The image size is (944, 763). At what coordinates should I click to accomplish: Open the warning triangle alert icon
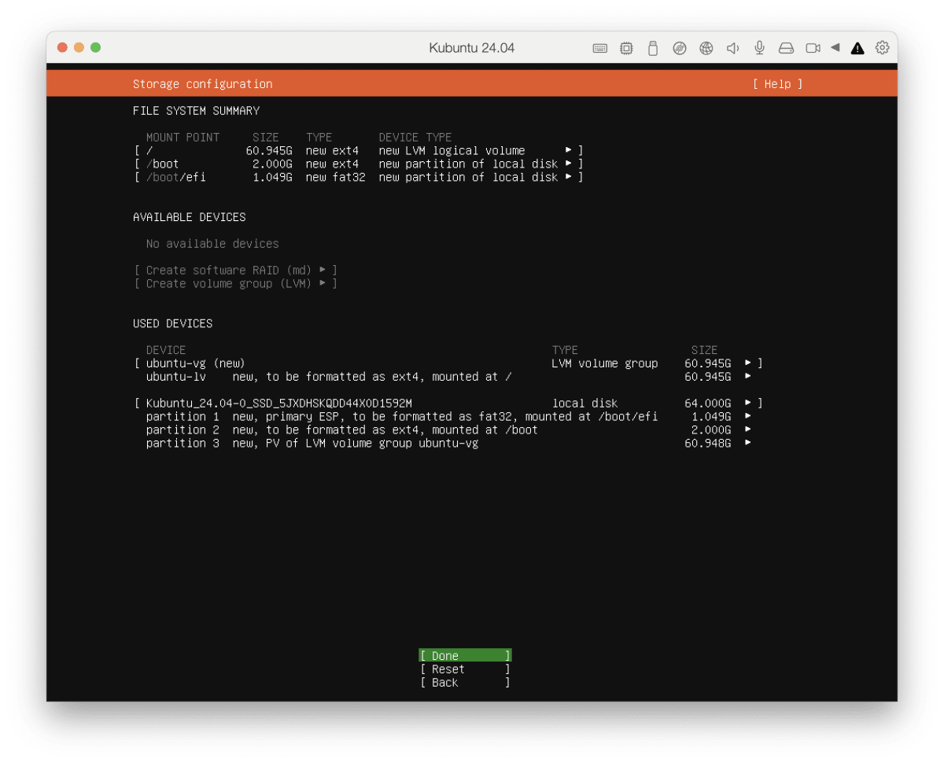857,48
